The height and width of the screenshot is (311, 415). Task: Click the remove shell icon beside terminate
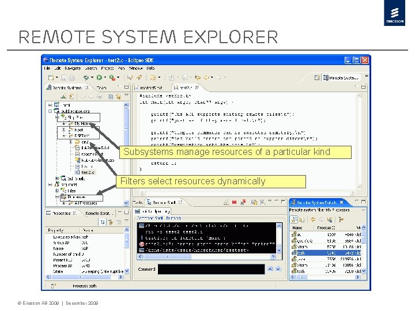coord(243,202)
